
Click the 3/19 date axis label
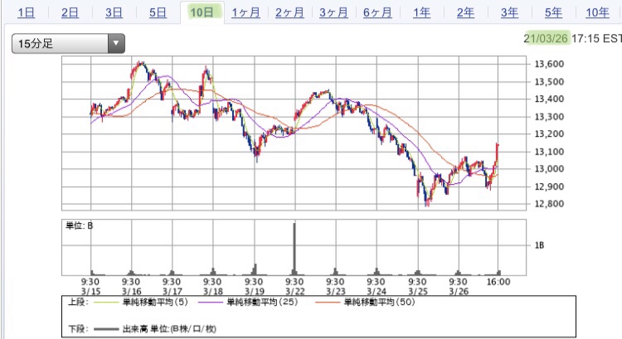coord(255,292)
